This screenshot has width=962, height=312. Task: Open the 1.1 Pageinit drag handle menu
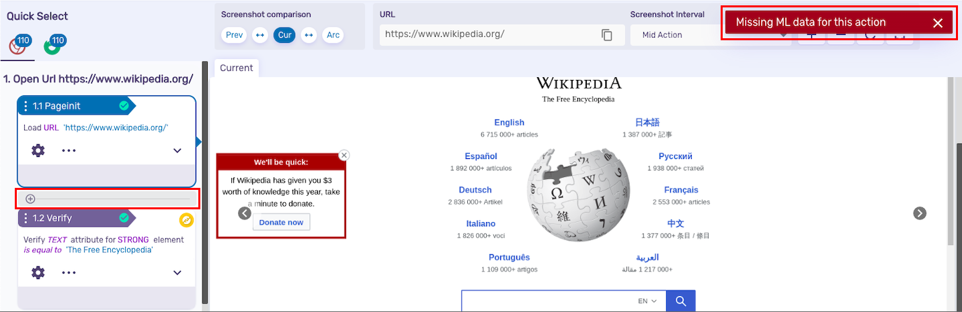click(26, 106)
